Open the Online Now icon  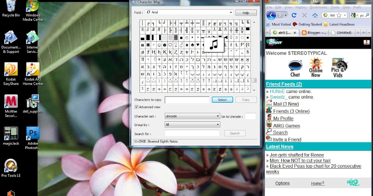tap(315, 68)
